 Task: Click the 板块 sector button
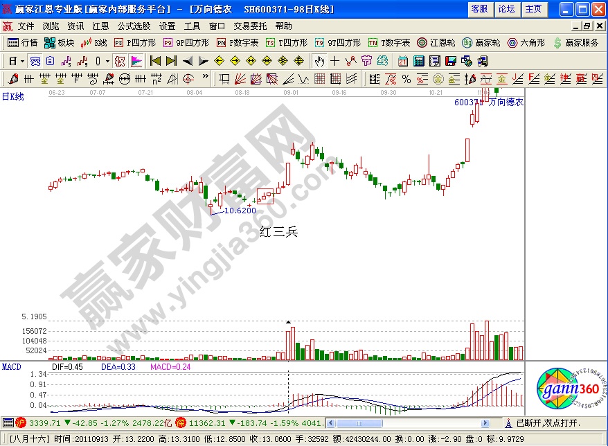coord(60,43)
